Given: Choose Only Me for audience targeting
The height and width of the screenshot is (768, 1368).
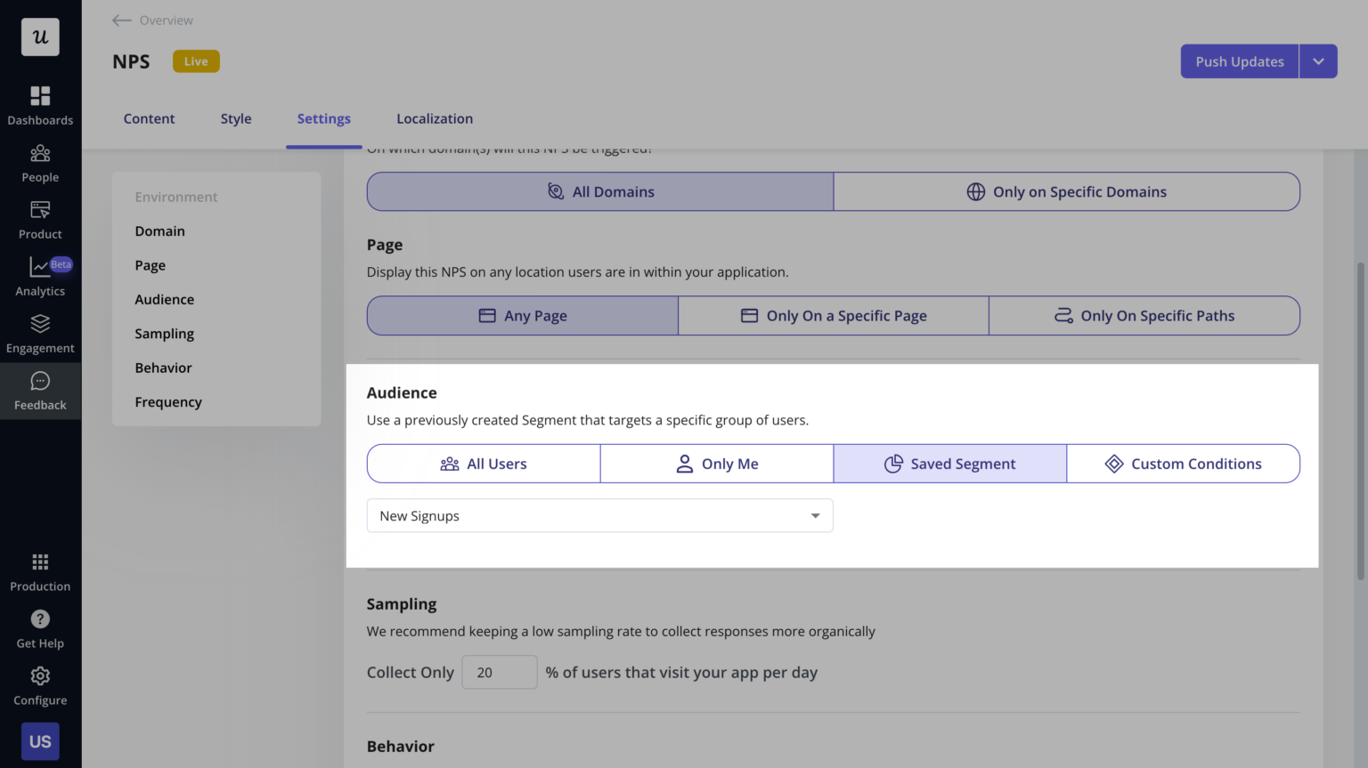Looking at the screenshot, I should 717,463.
